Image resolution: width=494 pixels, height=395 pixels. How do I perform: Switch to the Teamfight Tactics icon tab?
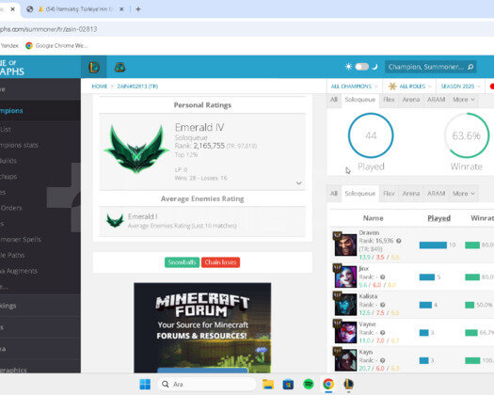point(120,67)
